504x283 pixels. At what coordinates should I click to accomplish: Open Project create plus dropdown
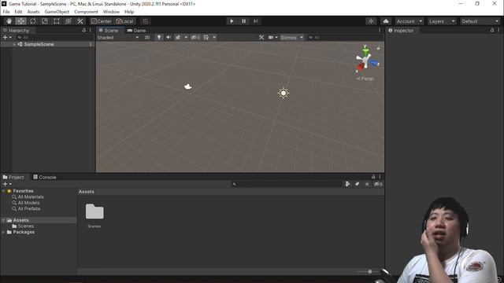click(7, 184)
